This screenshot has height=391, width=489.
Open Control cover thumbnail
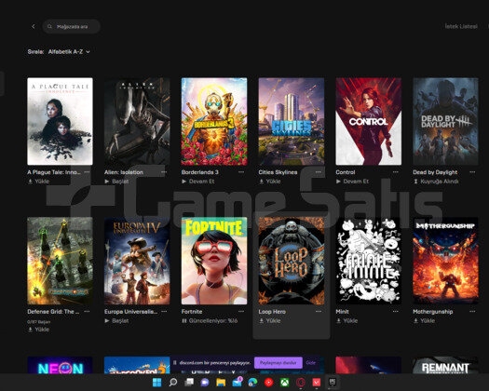point(368,121)
